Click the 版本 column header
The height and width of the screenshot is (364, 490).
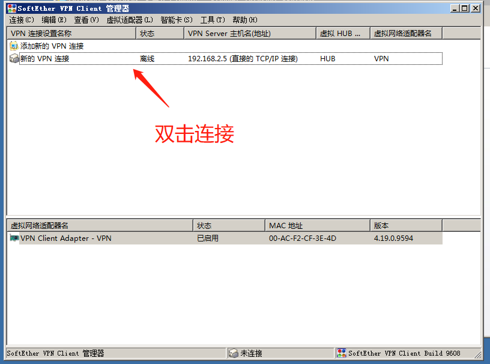(x=407, y=225)
